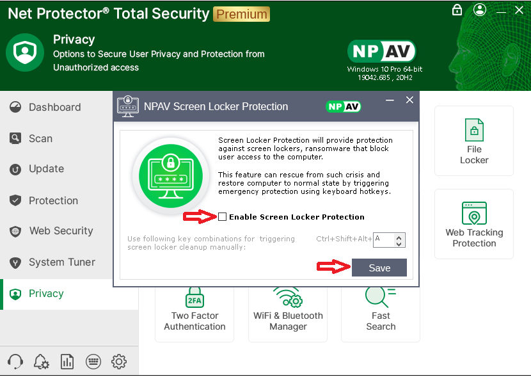Increase the hotkey letter with up arrow
Screen dimensions: 531x377
pos(399,236)
